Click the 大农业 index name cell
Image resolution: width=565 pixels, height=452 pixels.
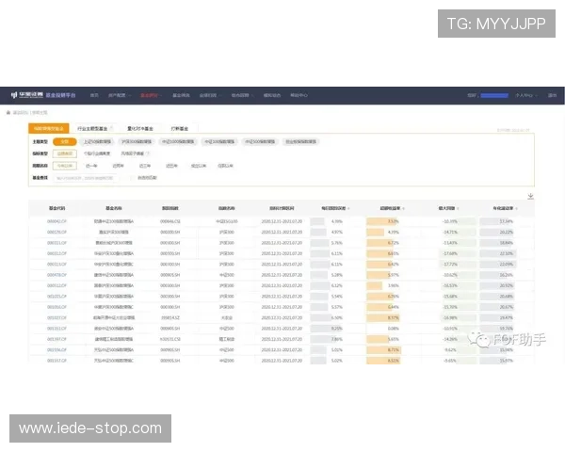pyautogui.click(x=227, y=317)
